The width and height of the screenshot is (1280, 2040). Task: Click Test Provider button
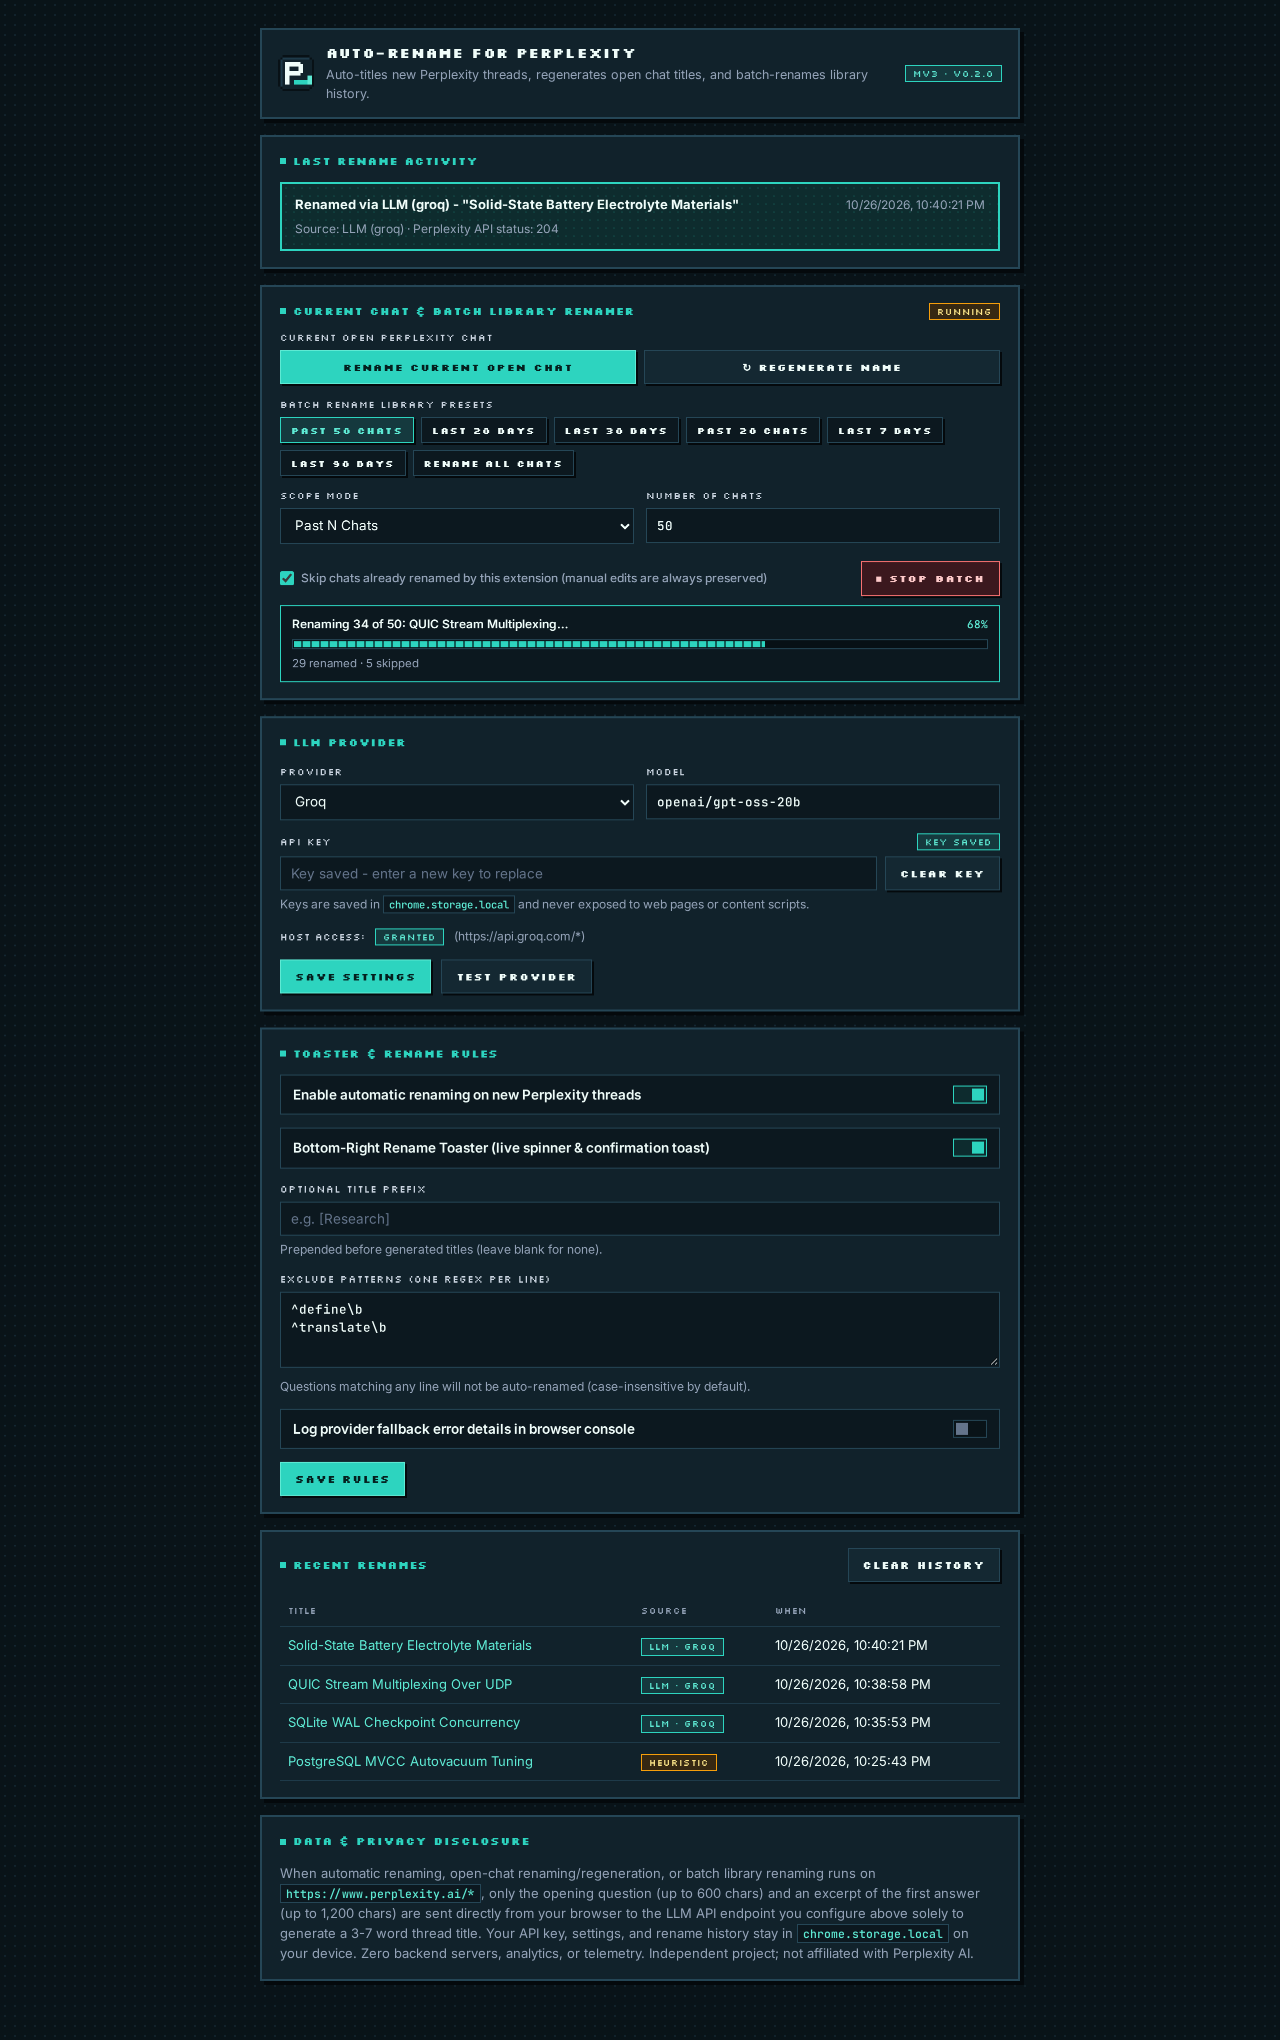516,976
